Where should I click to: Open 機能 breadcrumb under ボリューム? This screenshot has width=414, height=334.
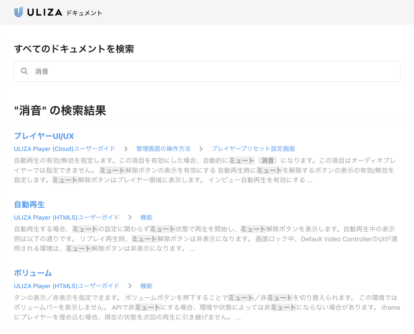146,286
